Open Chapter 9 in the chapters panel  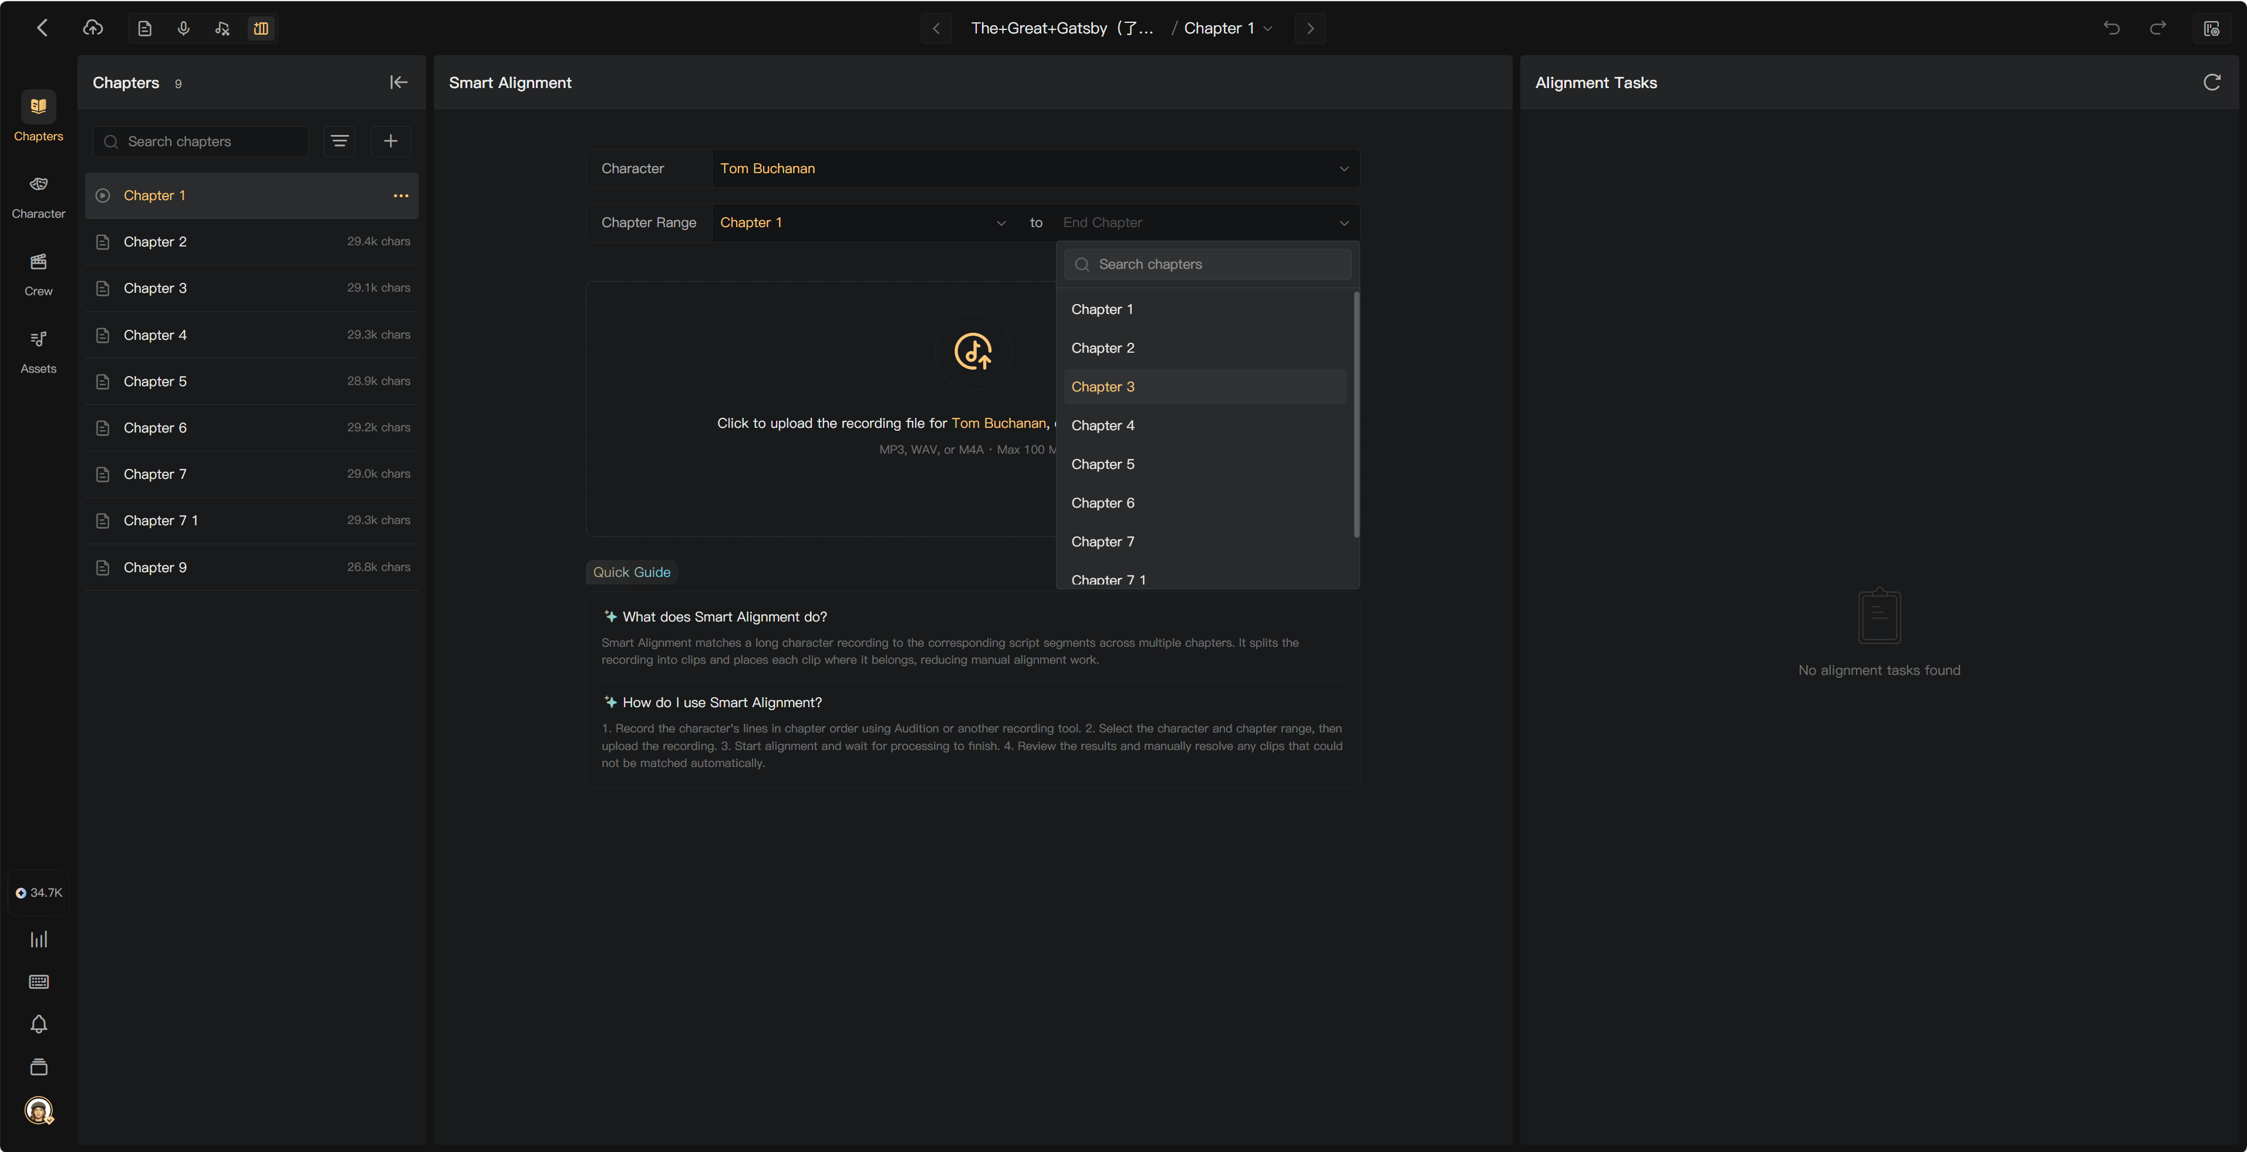point(252,567)
